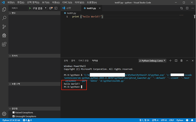Click the VS Code logo icon in title bar

3,2
